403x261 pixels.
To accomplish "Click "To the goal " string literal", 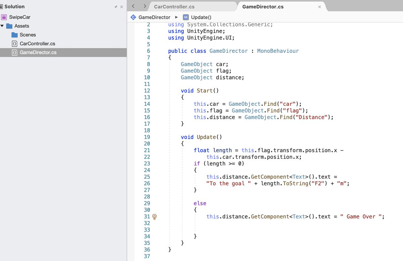I will pos(229,183).
